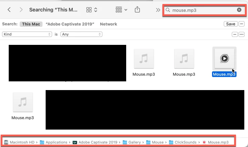Go forward with the right chevron
The height and width of the screenshot is (147, 248).
(21, 10)
